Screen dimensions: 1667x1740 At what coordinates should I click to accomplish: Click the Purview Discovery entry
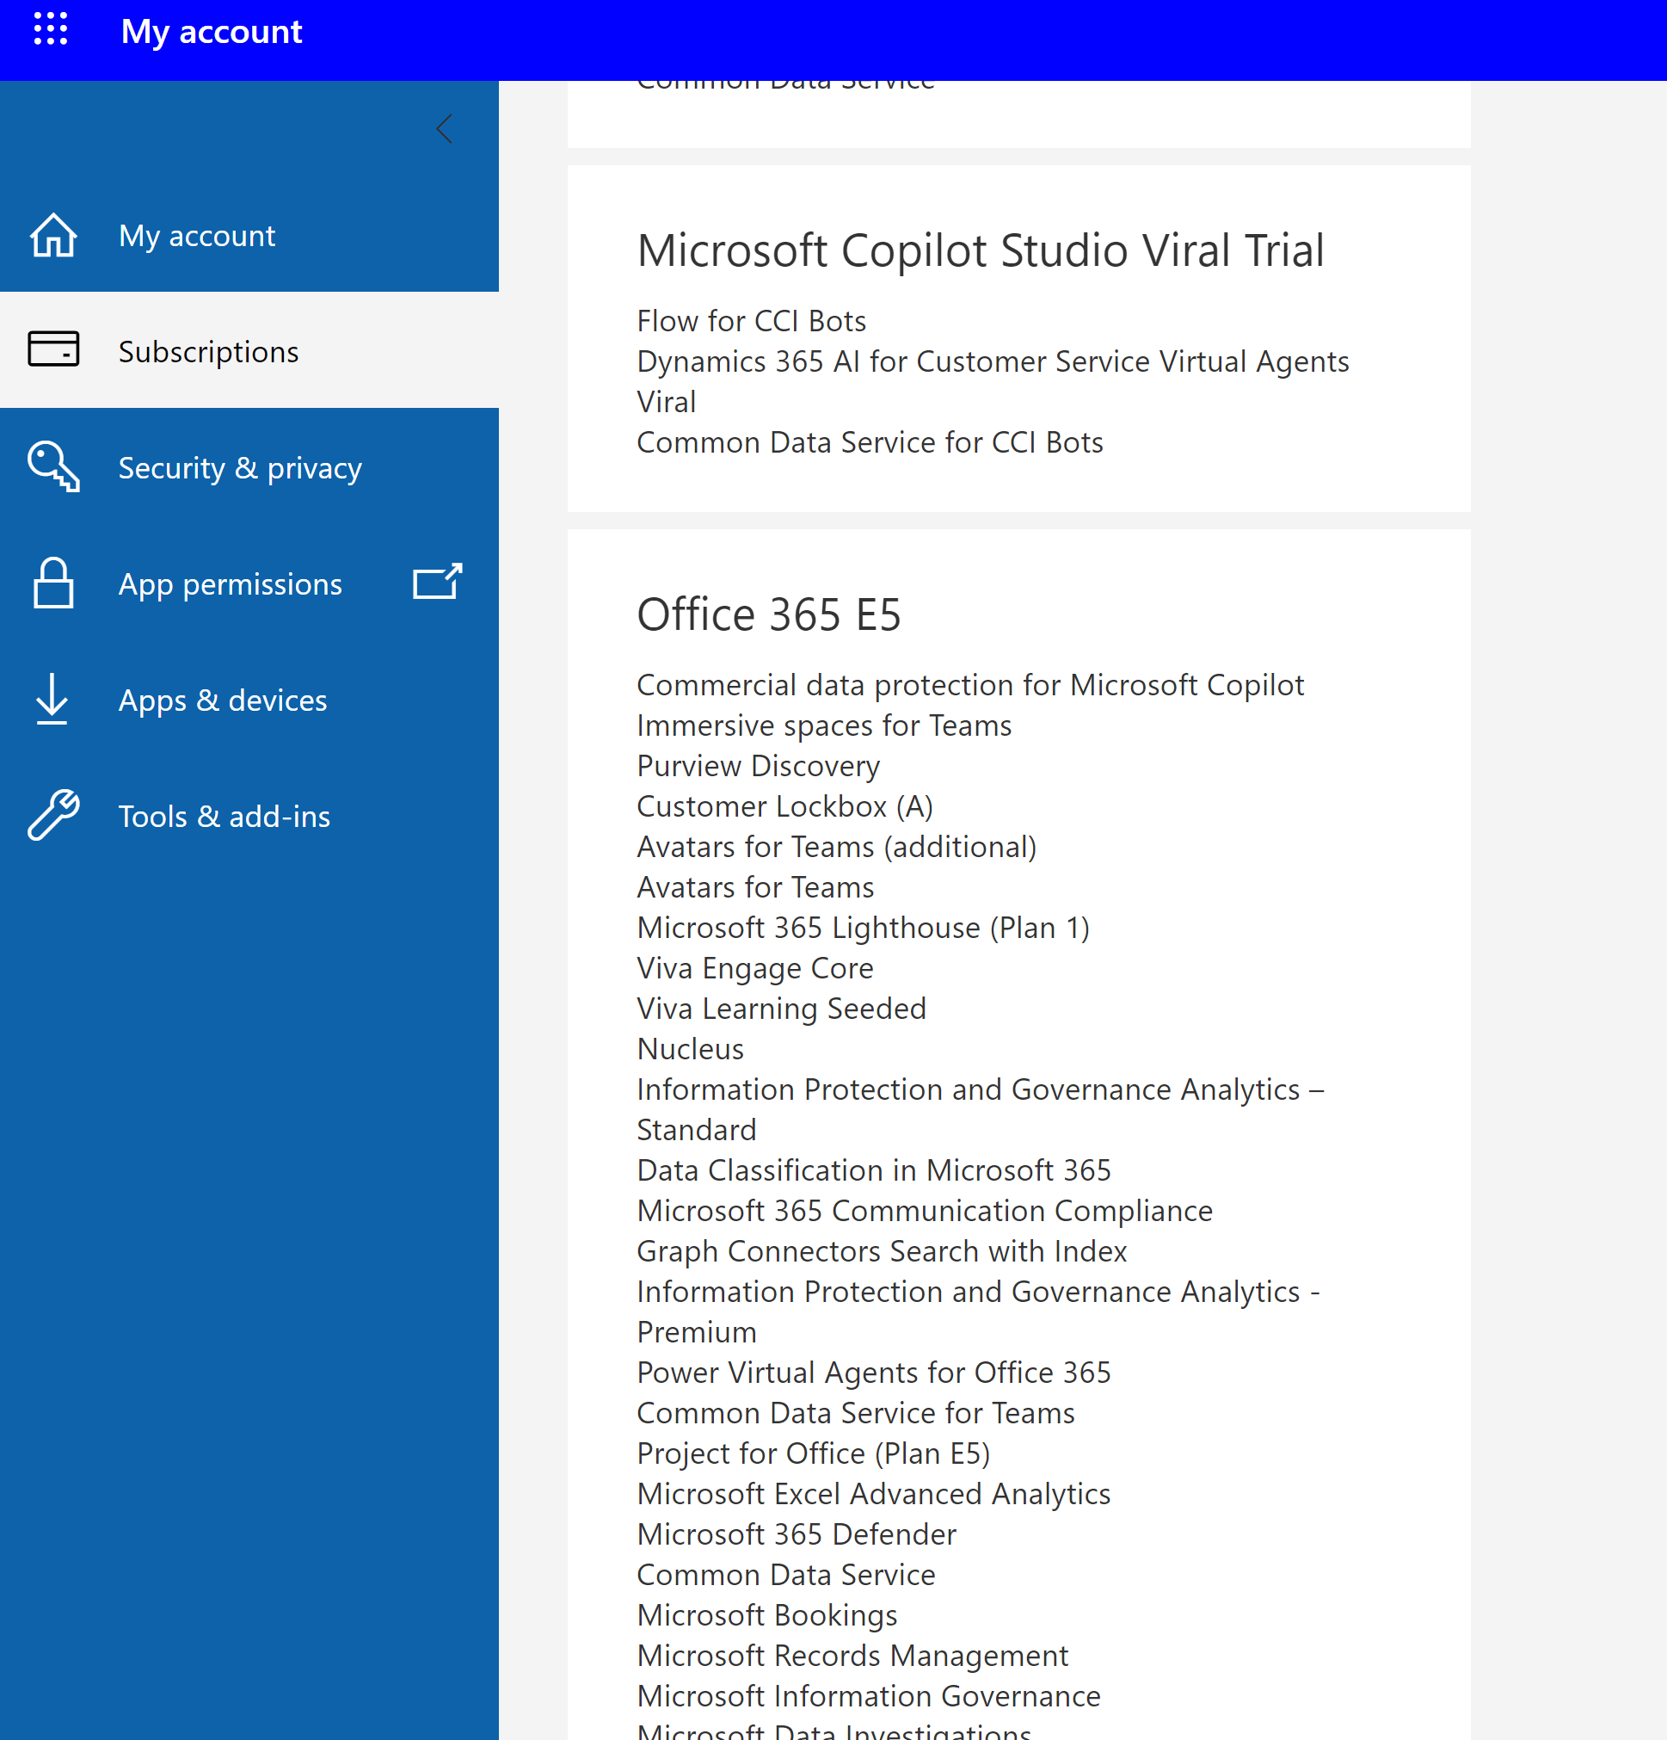coord(758,765)
